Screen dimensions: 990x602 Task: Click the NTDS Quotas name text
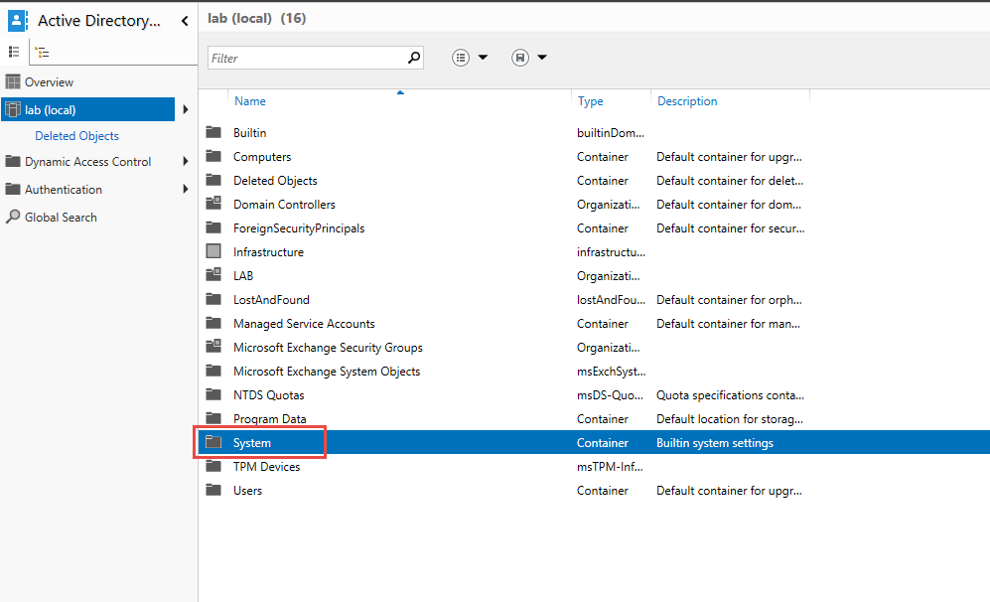click(x=268, y=394)
